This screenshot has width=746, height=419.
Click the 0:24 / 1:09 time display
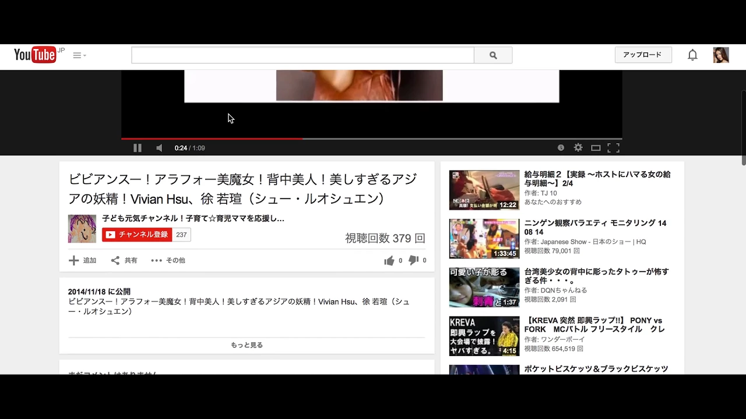tap(190, 148)
